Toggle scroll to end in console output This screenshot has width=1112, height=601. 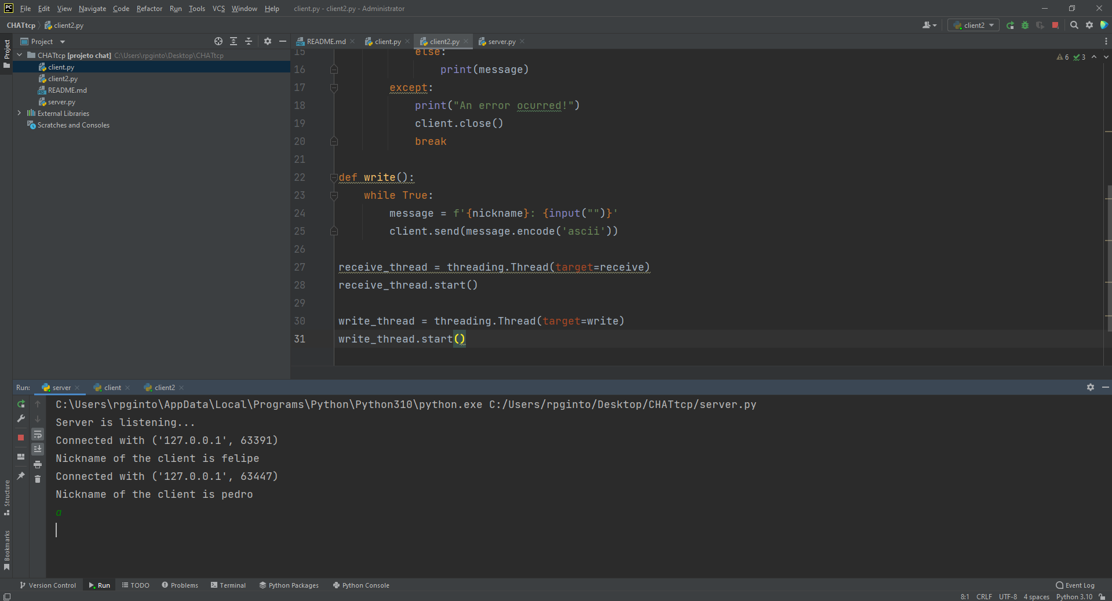pyautogui.click(x=38, y=449)
